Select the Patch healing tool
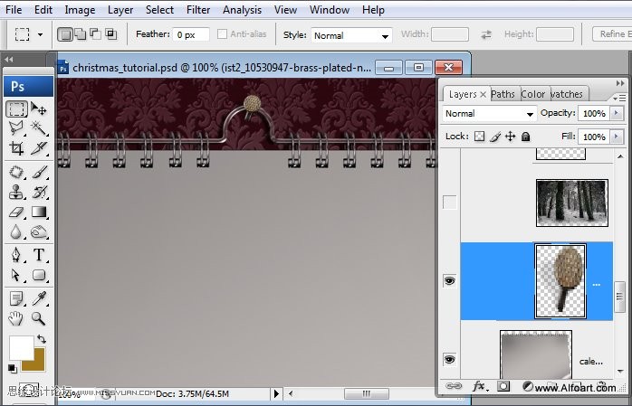The image size is (632, 406). 16,172
